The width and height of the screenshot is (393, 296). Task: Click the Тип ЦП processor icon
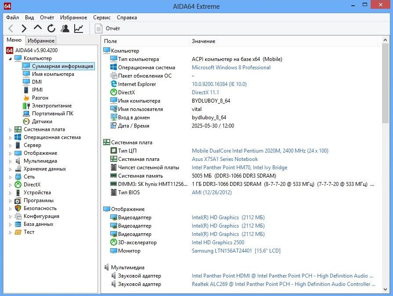pyautogui.click(x=114, y=150)
